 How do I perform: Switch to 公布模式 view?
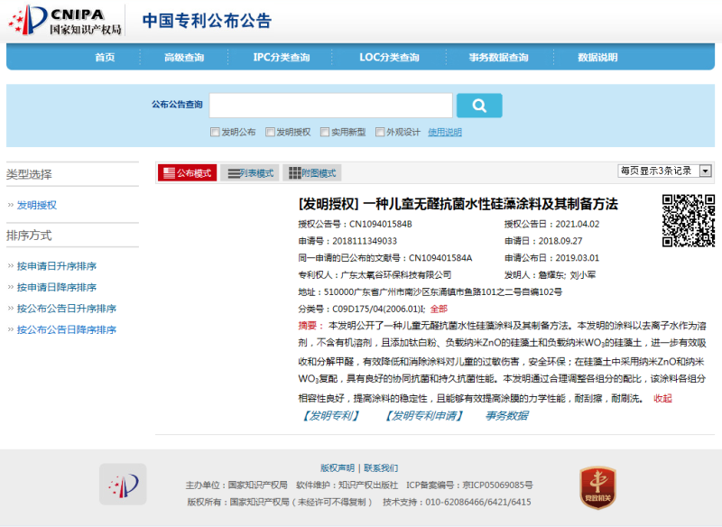(x=187, y=173)
